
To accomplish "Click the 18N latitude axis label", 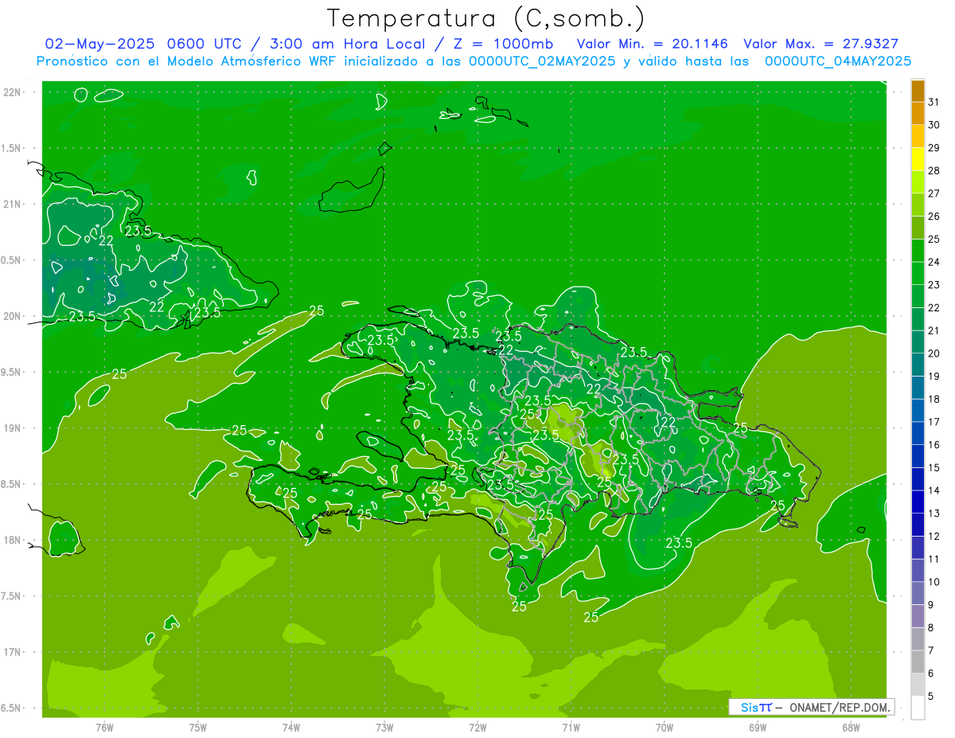I will coord(13,540).
